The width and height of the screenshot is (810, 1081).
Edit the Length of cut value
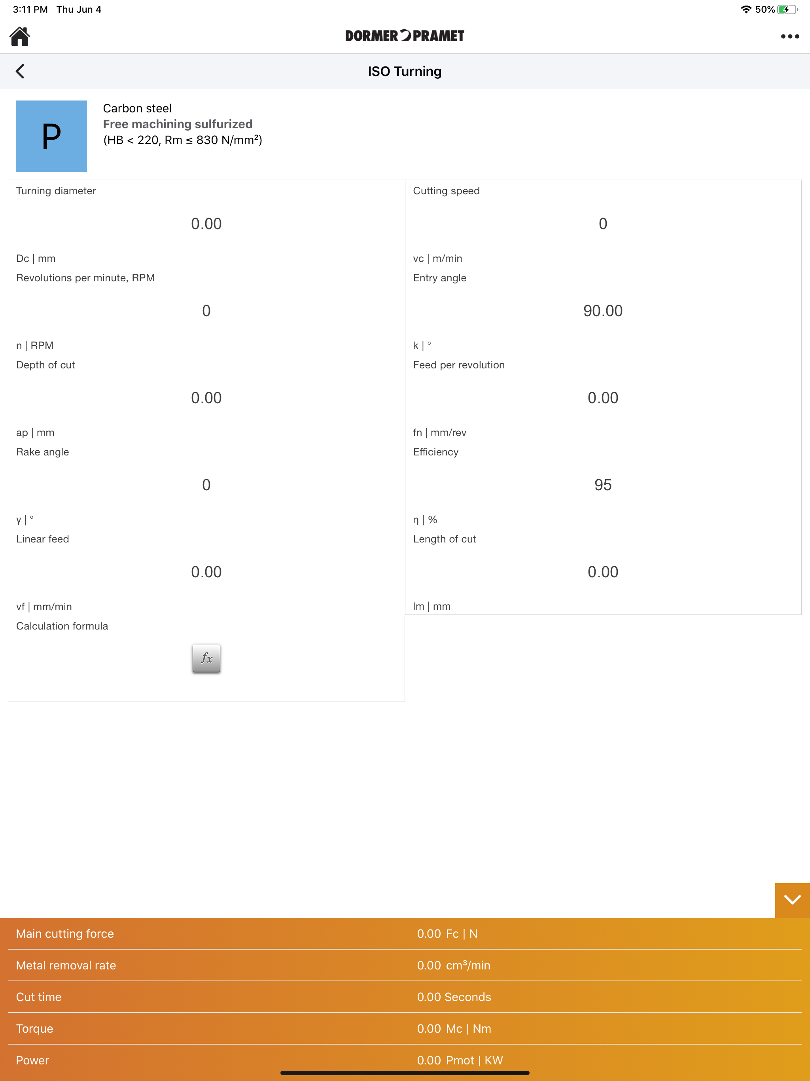[x=602, y=572]
